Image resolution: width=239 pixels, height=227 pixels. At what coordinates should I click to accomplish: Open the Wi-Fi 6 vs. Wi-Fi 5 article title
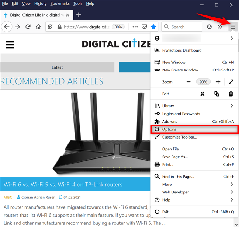pyautogui.click(x=63, y=185)
